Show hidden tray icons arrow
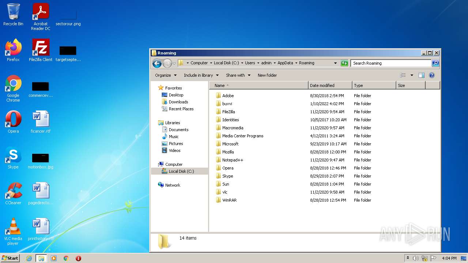 [408, 258]
